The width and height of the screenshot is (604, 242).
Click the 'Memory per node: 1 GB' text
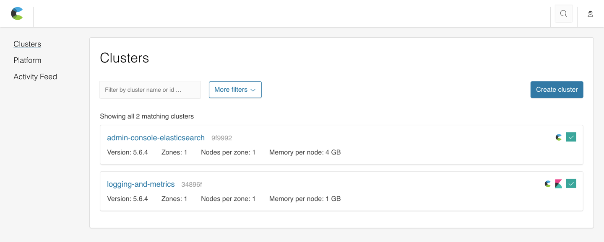click(x=305, y=199)
